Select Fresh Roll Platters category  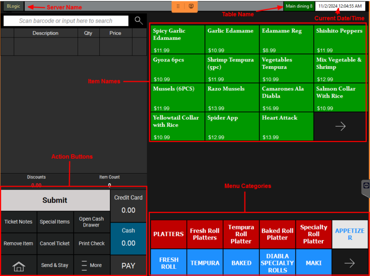pos(205,234)
